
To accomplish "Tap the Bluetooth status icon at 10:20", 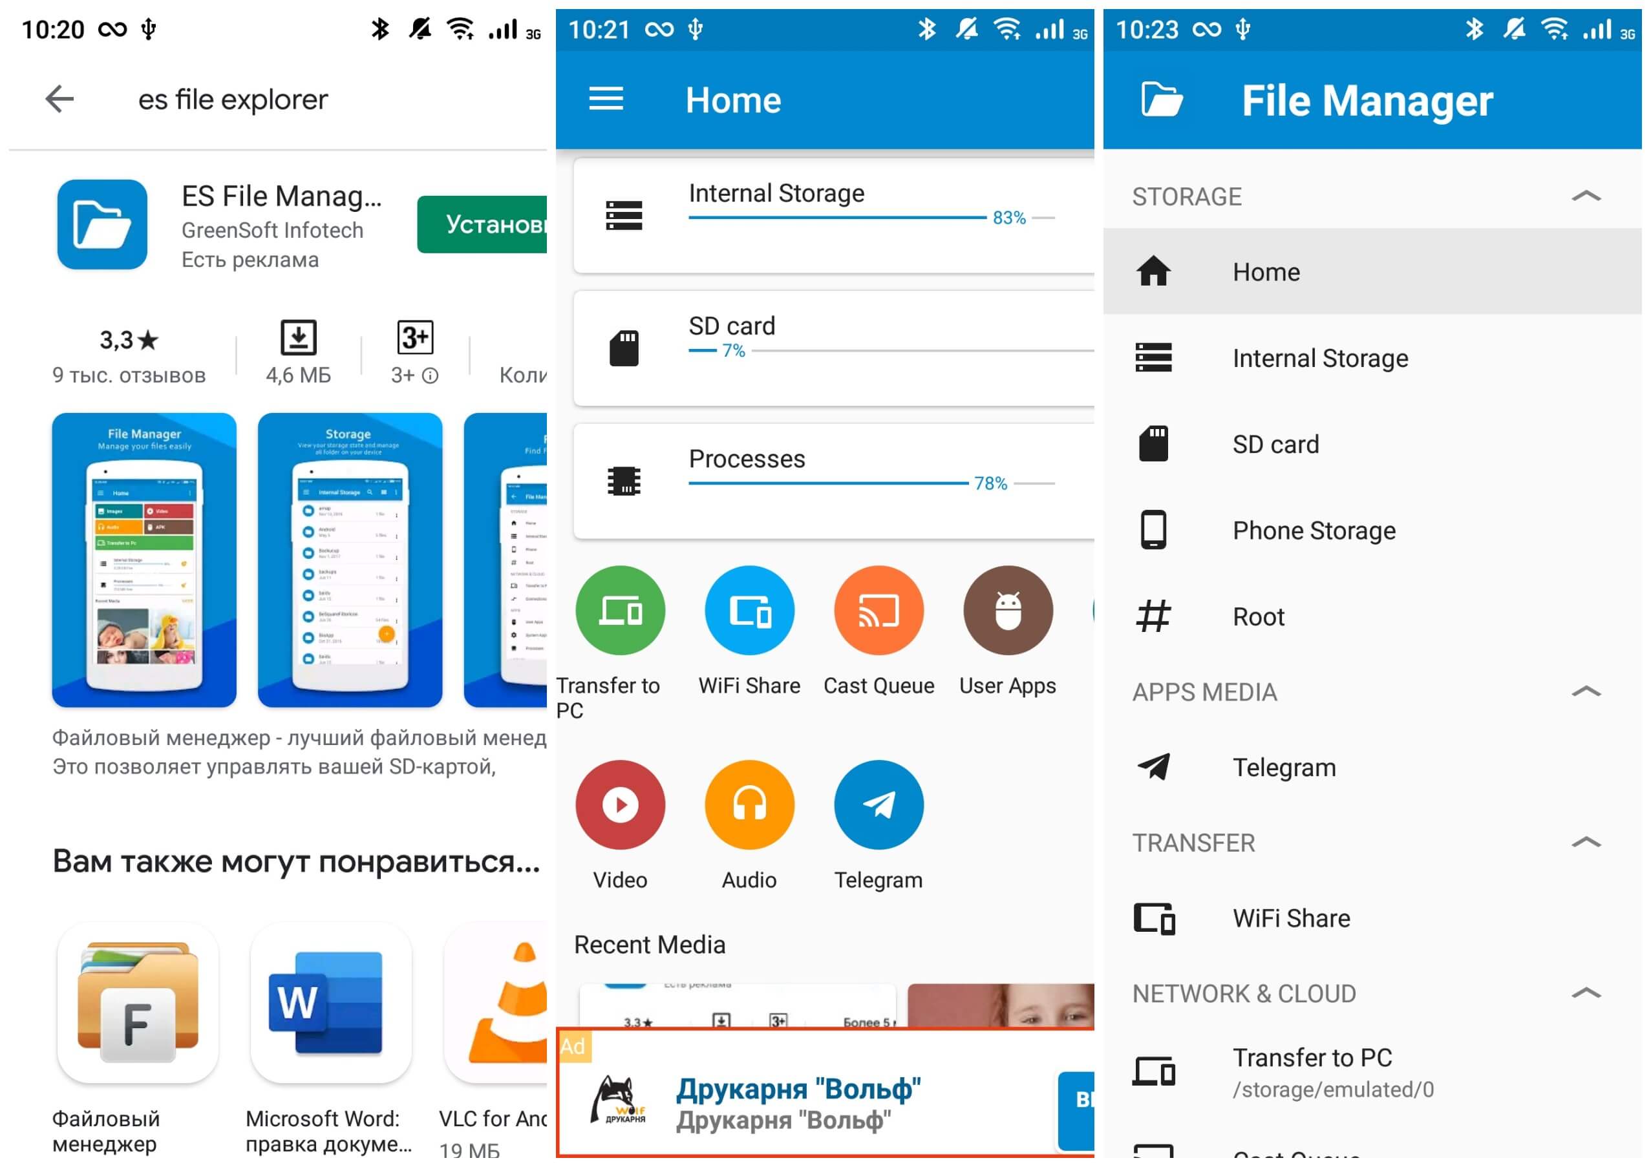I will tap(380, 30).
